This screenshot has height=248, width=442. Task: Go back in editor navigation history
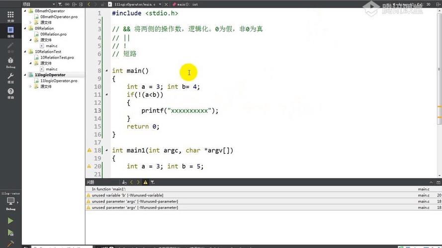tap(89, 4)
